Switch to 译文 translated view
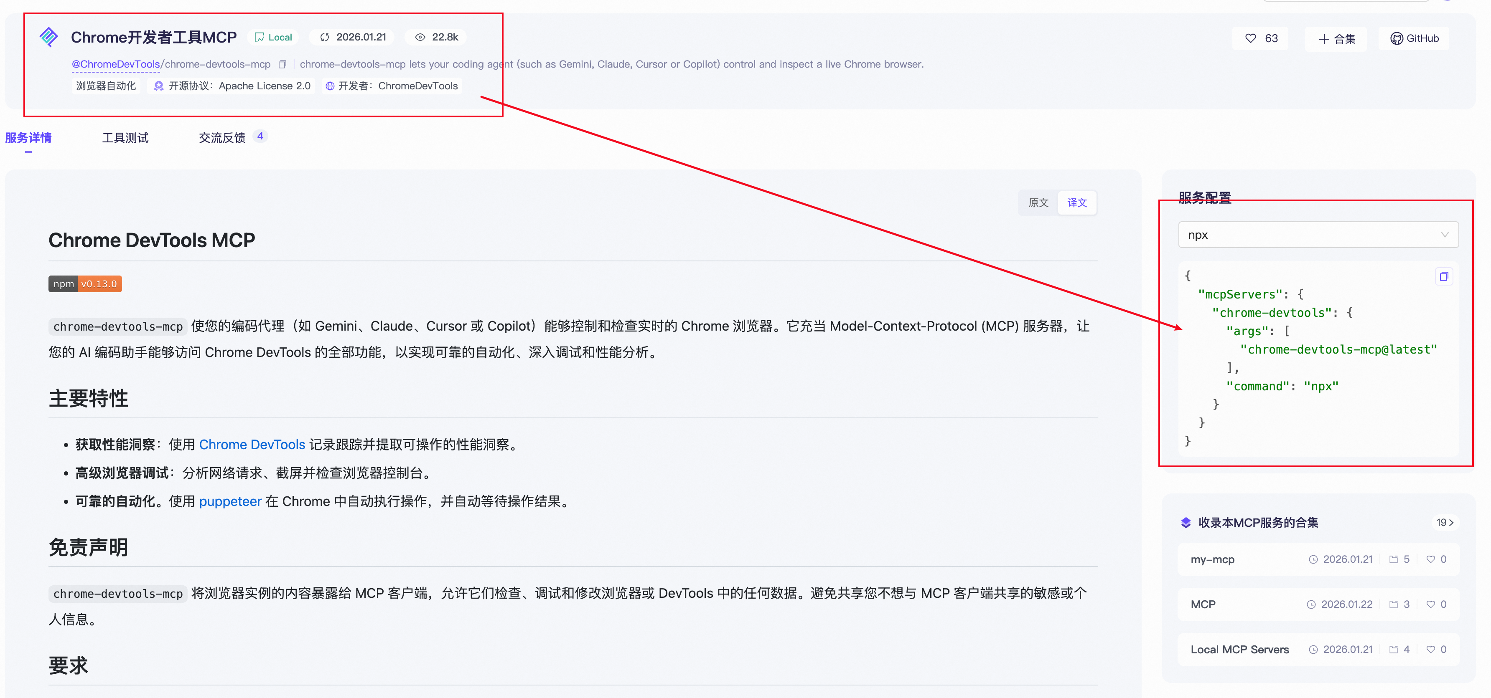This screenshot has width=1491, height=698. pyautogui.click(x=1076, y=202)
